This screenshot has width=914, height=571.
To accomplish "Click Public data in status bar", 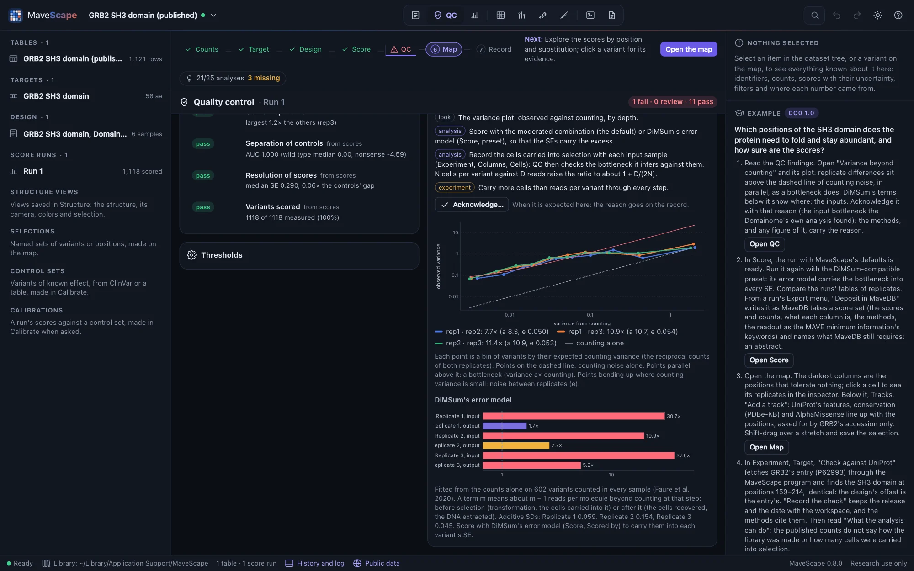I will [x=377, y=563].
